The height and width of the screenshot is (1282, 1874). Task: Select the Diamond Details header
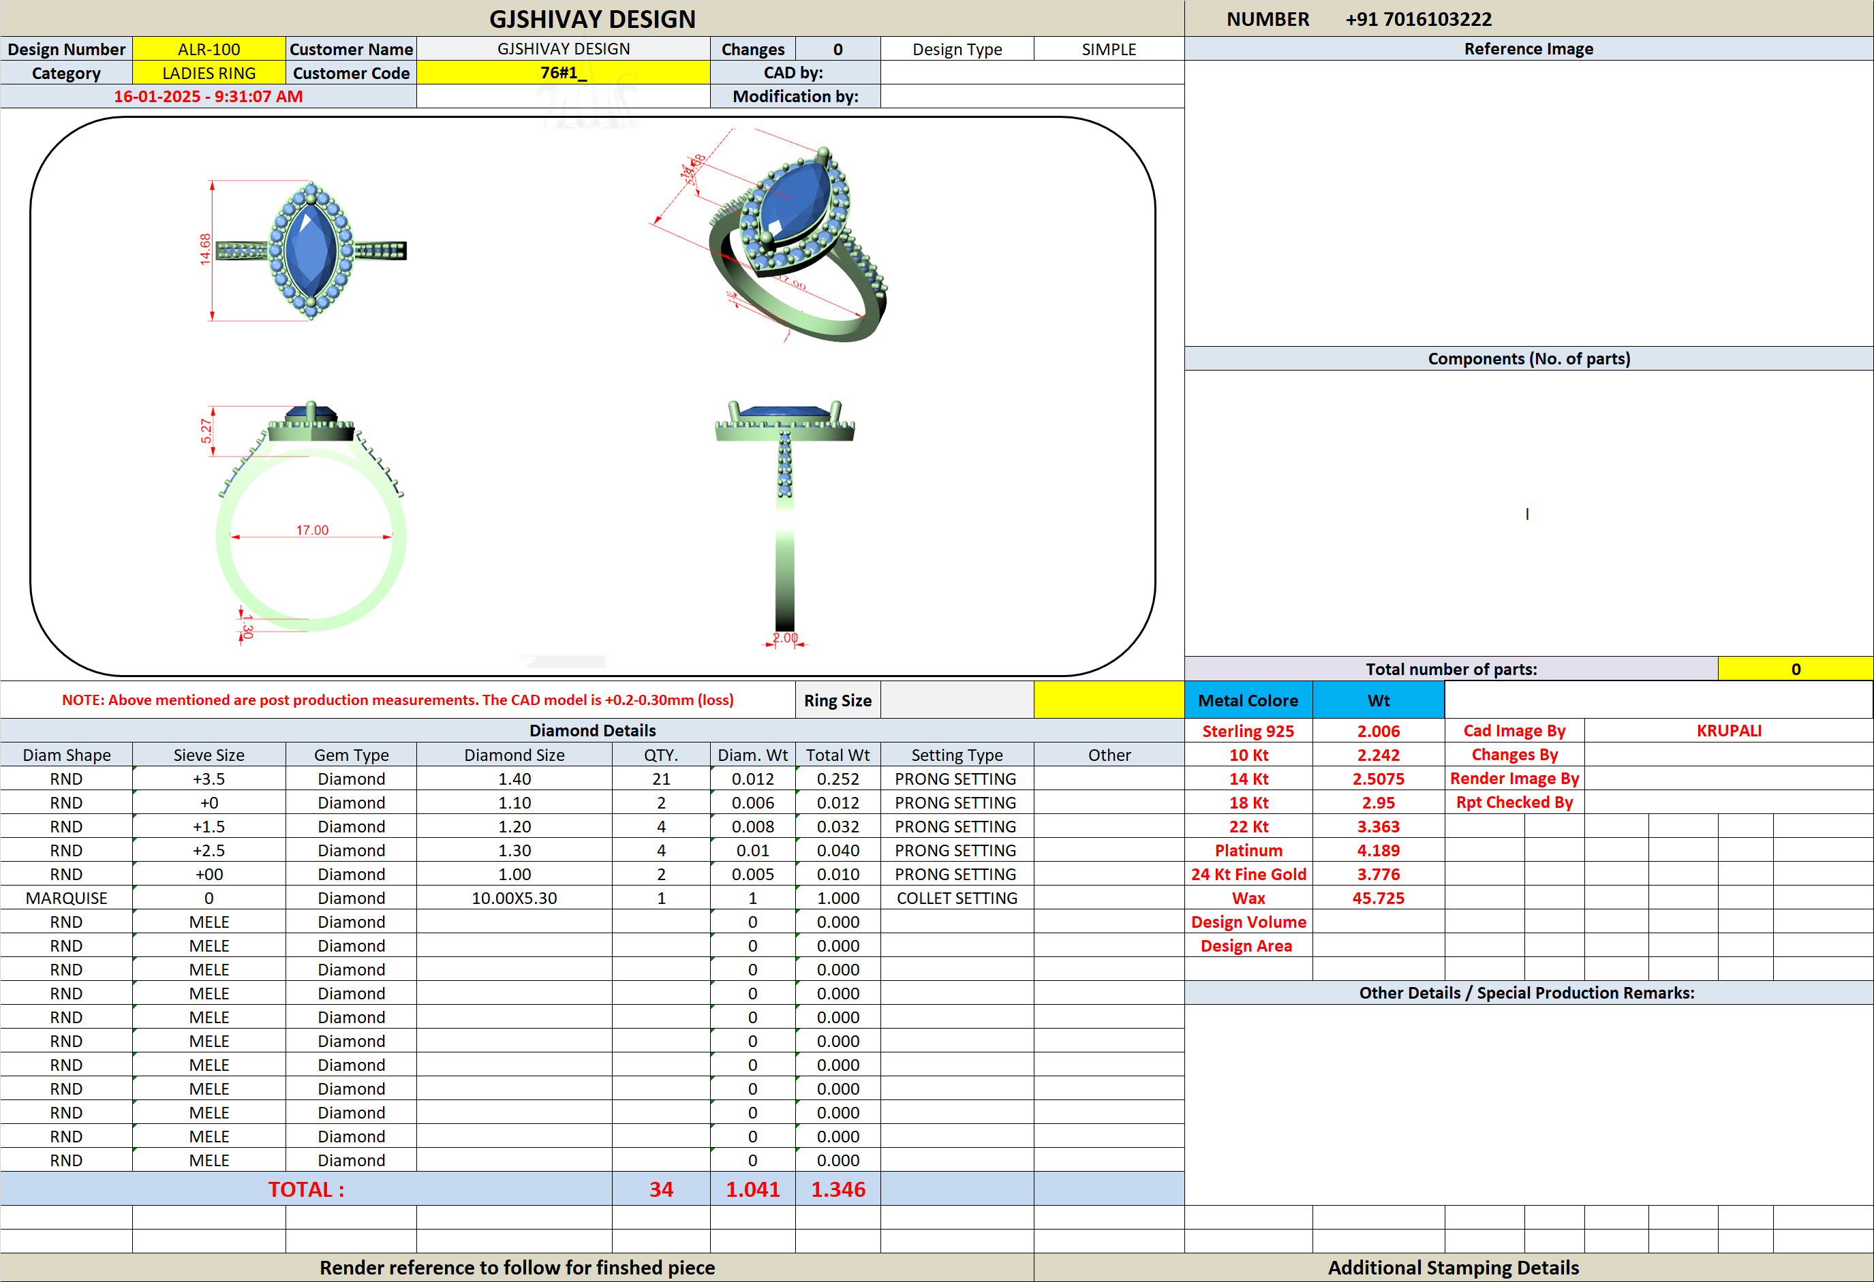tap(592, 730)
